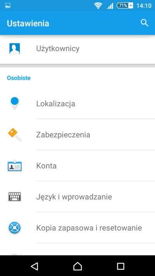
Task: Open Język i wprowadzanie
Action: [77, 196]
